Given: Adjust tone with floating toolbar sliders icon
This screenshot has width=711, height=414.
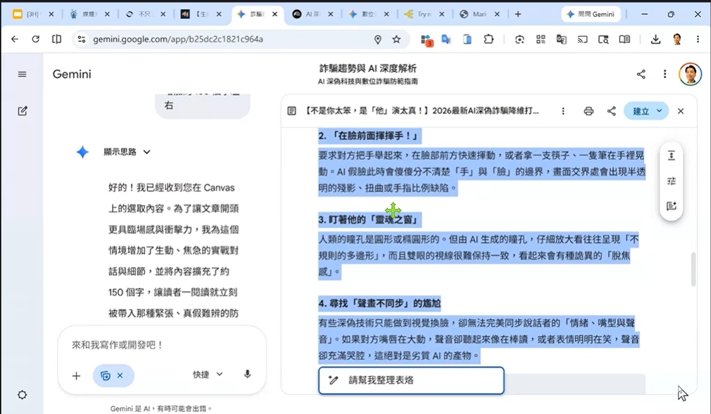Looking at the screenshot, I should click(671, 181).
